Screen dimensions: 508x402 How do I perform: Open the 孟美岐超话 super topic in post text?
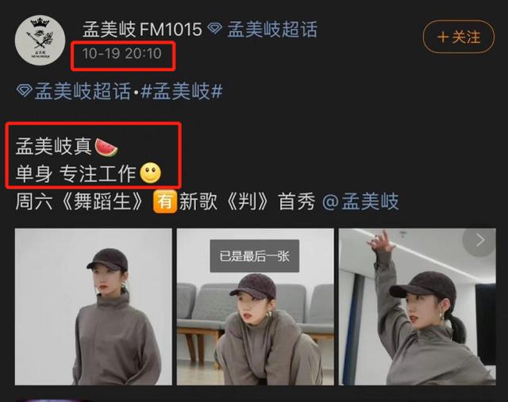coord(83,91)
